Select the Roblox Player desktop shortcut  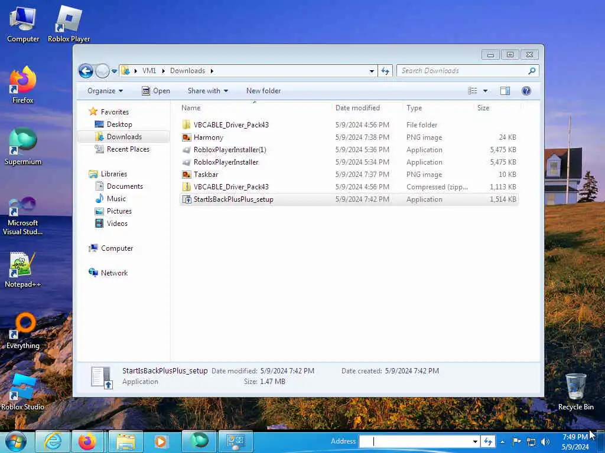coord(69,24)
